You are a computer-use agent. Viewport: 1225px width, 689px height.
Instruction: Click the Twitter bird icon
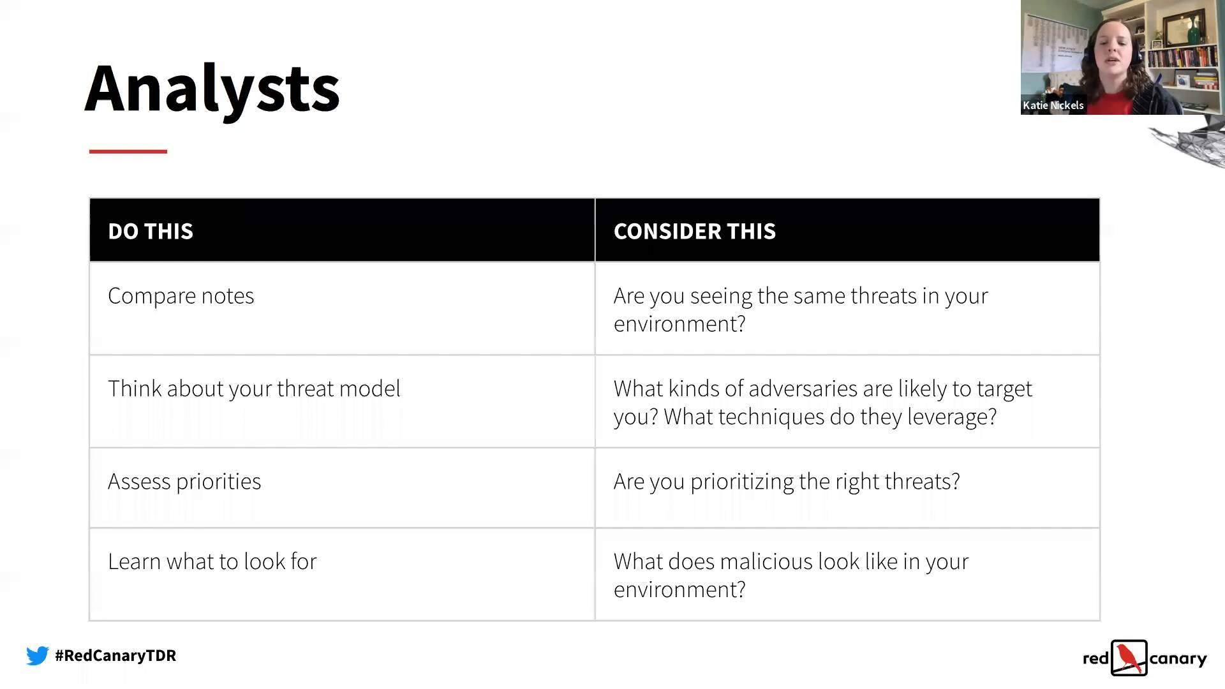coord(37,655)
